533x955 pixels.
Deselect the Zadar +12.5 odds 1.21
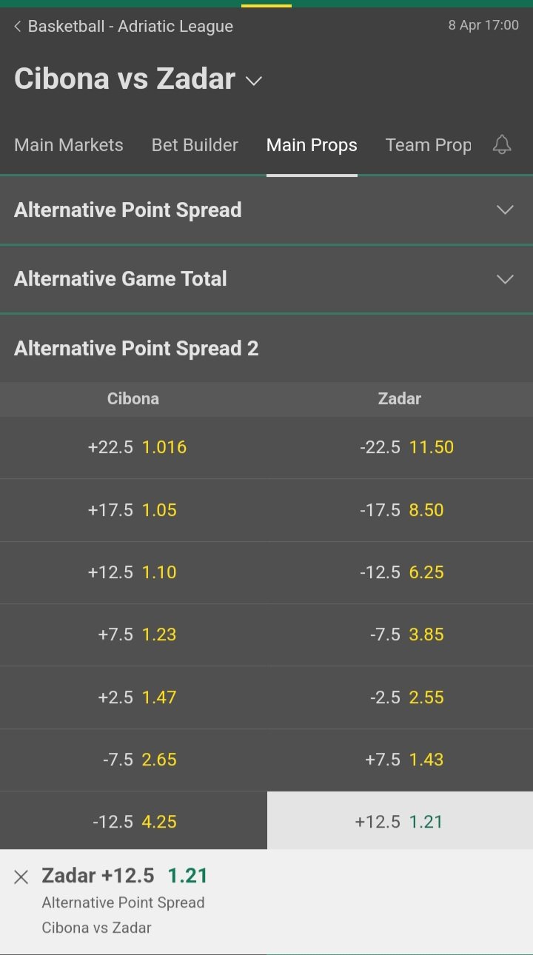pos(400,821)
